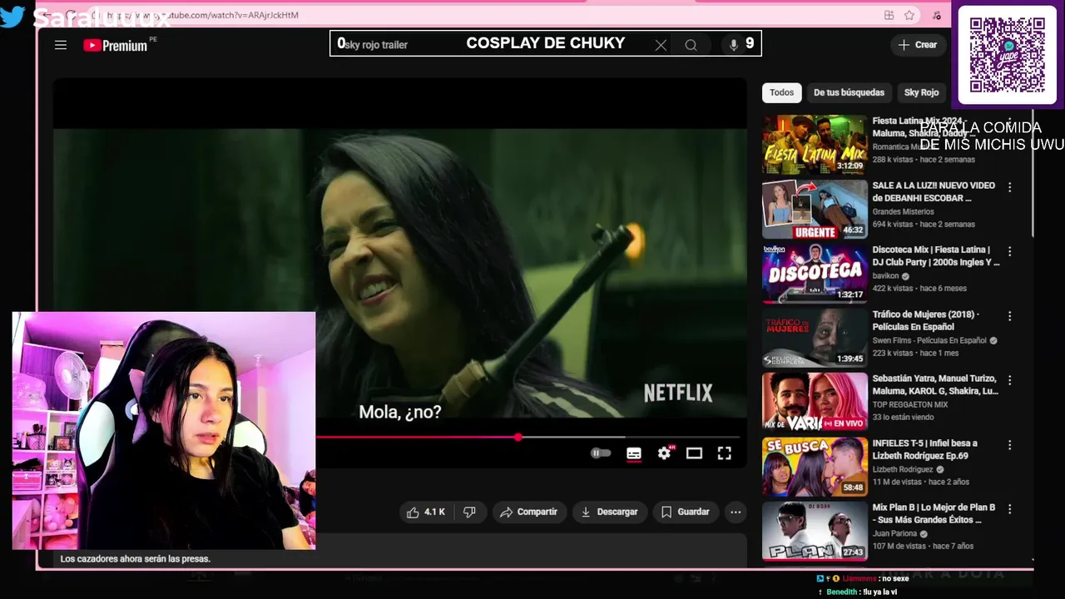The height and width of the screenshot is (599, 1065).
Task: Like the video with 4.1 K
Action: coord(426,512)
